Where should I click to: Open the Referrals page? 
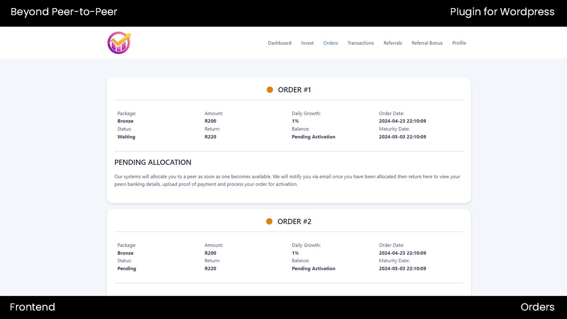pyautogui.click(x=393, y=43)
